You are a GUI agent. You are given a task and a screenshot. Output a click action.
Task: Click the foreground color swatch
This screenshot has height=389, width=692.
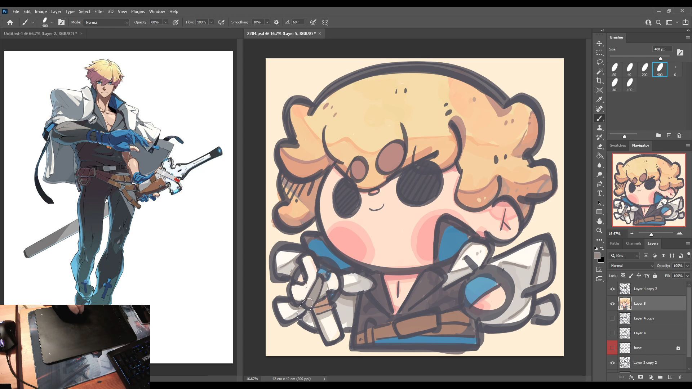coord(597,256)
